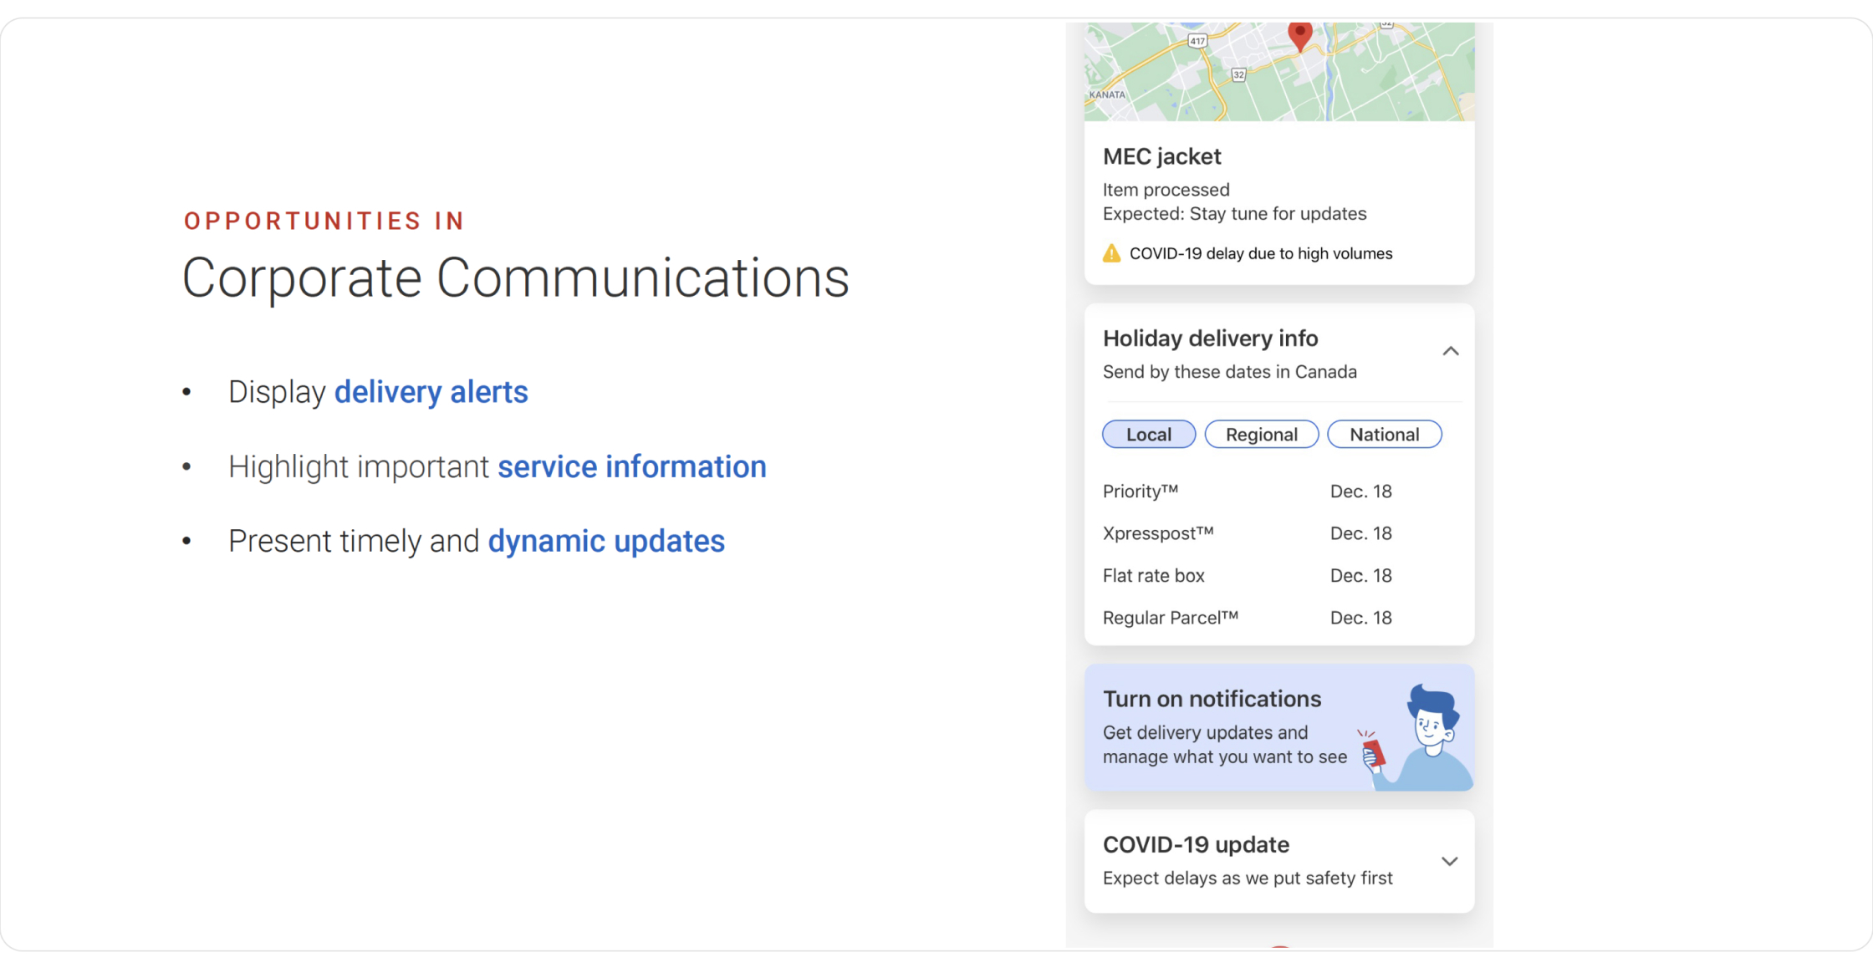Select the Local delivery filter
The height and width of the screenshot is (978, 1873).
pyautogui.click(x=1149, y=435)
